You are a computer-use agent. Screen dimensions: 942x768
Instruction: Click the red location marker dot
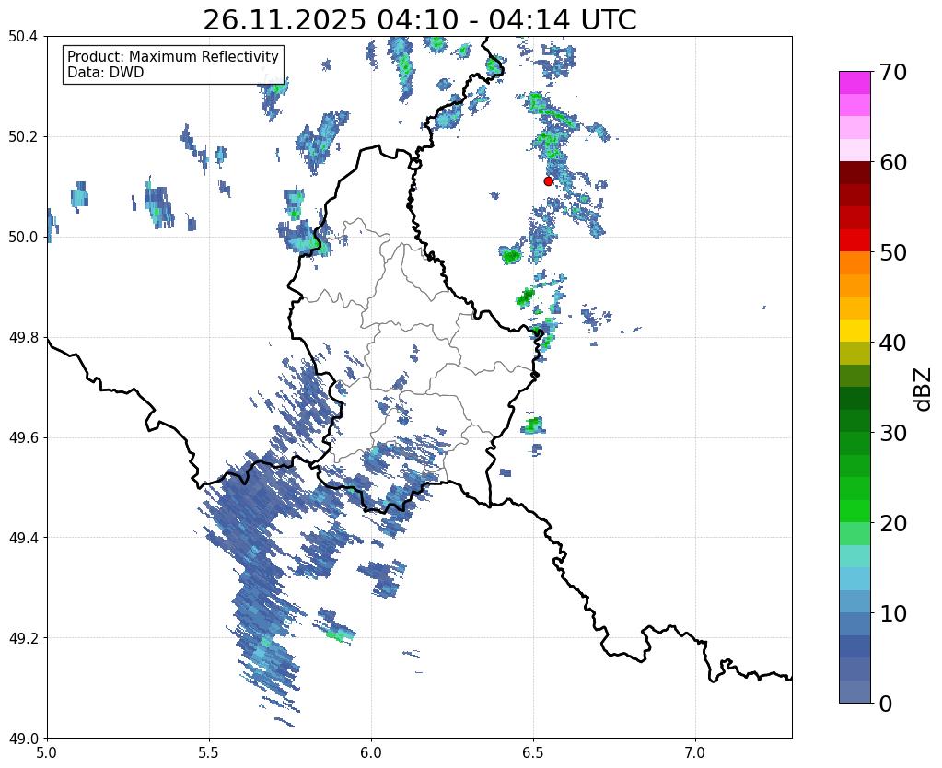(x=548, y=180)
